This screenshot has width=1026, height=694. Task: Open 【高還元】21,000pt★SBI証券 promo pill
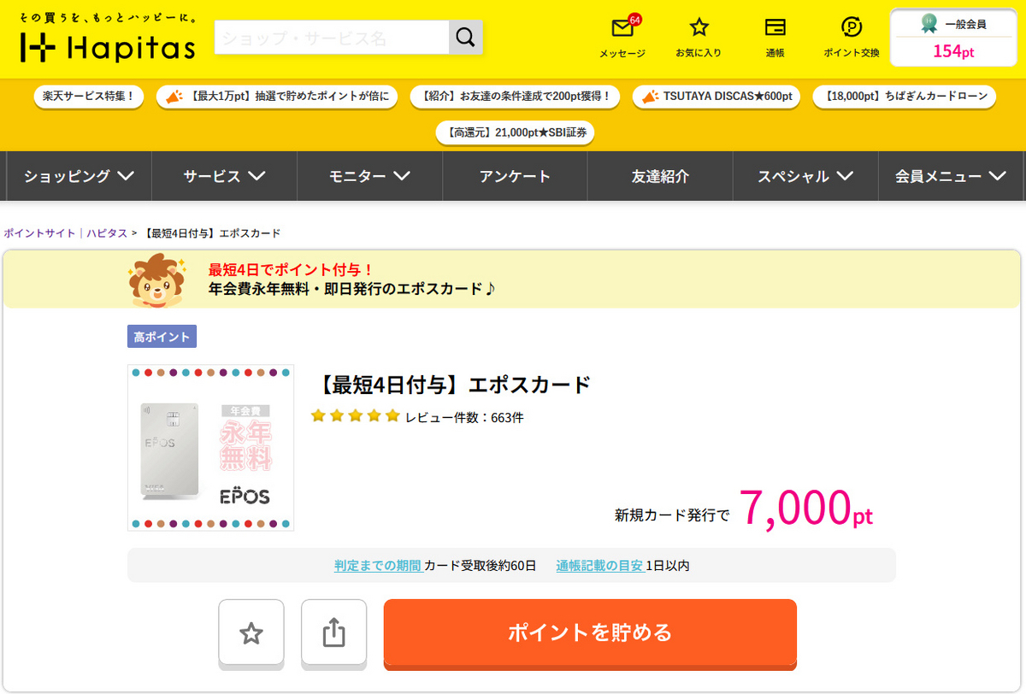pyautogui.click(x=515, y=132)
